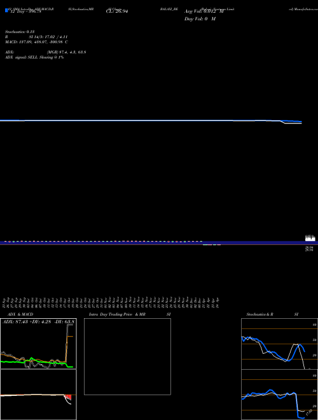
Task: Click the white price label on right axis
Action: (310, 238)
